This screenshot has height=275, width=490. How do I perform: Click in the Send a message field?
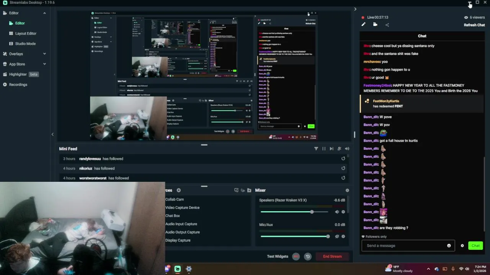(x=408, y=246)
